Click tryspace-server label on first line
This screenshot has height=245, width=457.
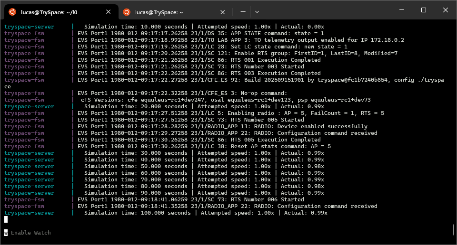pyautogui.click(x=29, y=27)
